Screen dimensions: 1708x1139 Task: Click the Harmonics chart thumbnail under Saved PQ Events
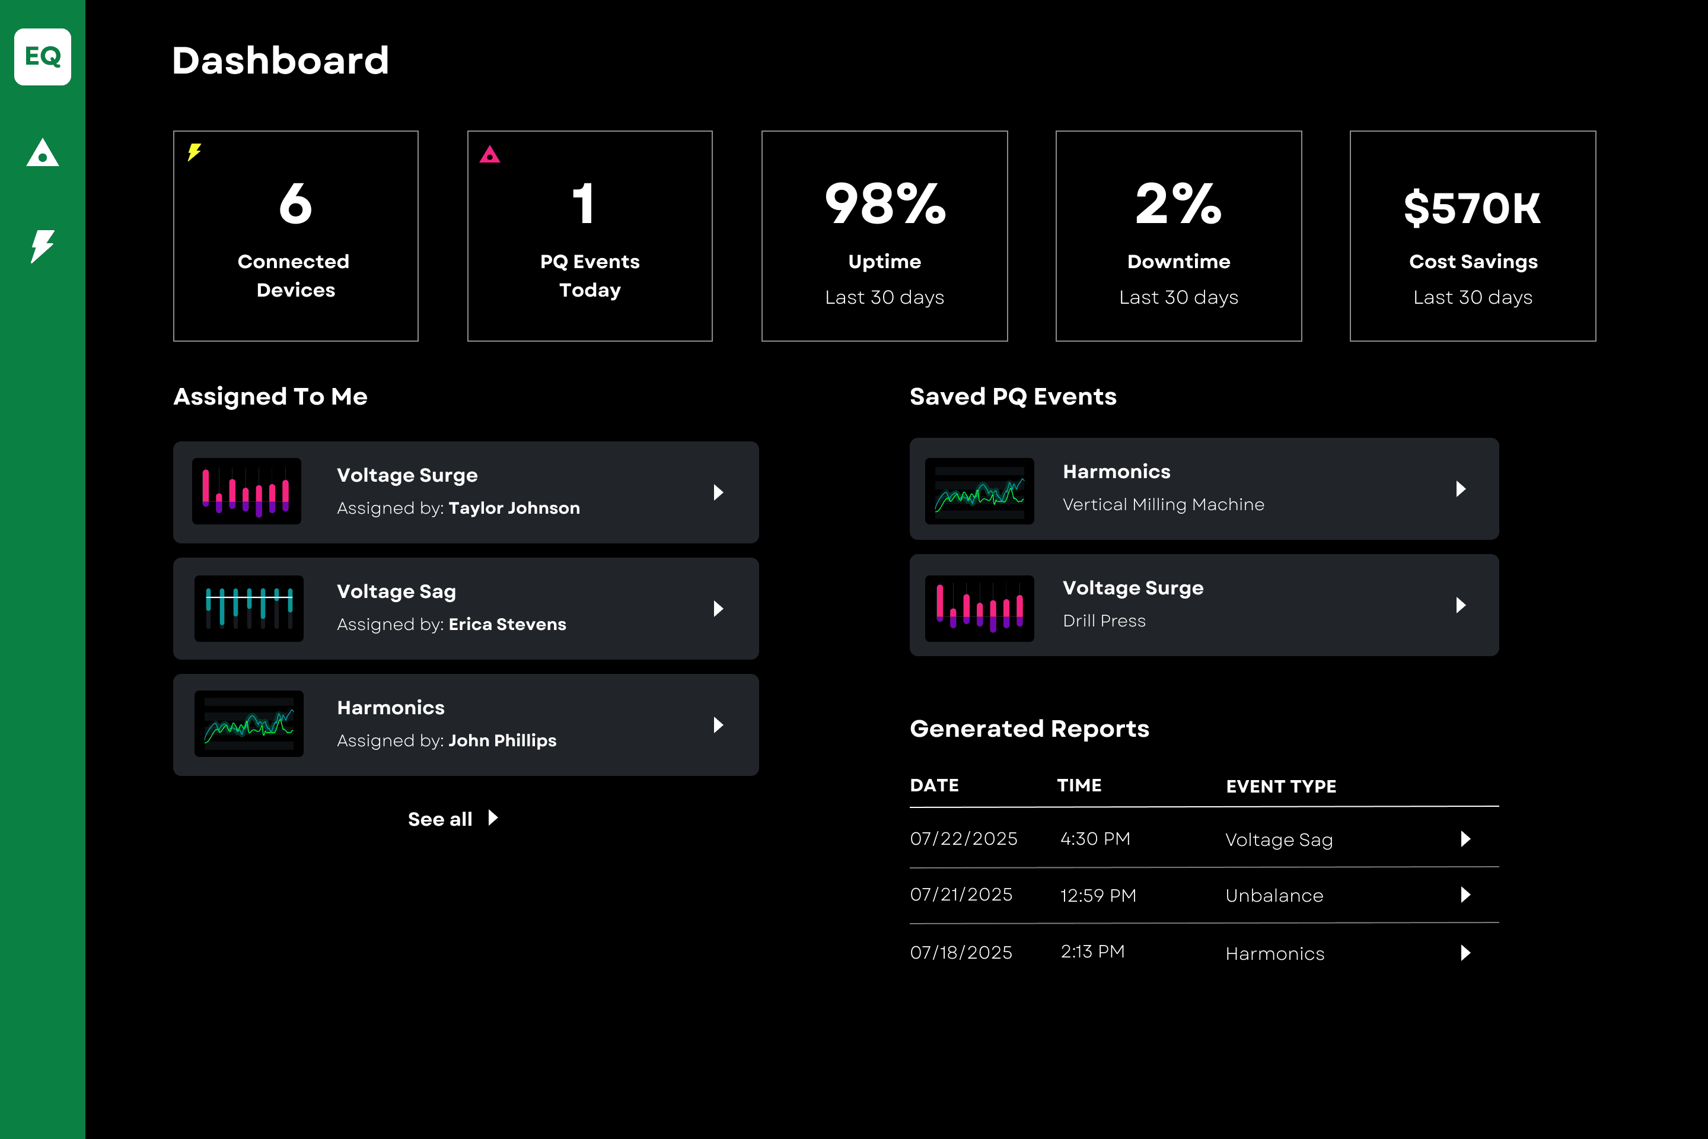[x=980, y=491]
